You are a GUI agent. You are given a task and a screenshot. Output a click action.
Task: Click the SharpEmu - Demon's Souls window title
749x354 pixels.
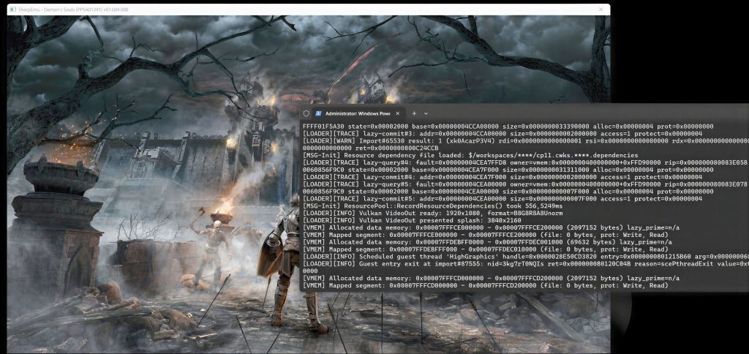click(73, 10)
